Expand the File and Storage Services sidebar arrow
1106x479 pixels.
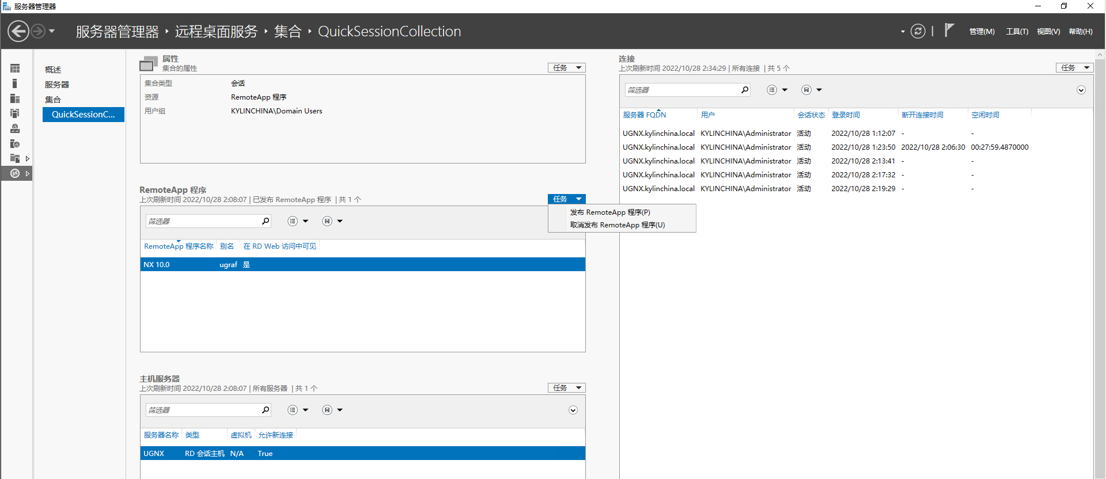(x=27, y=158)
